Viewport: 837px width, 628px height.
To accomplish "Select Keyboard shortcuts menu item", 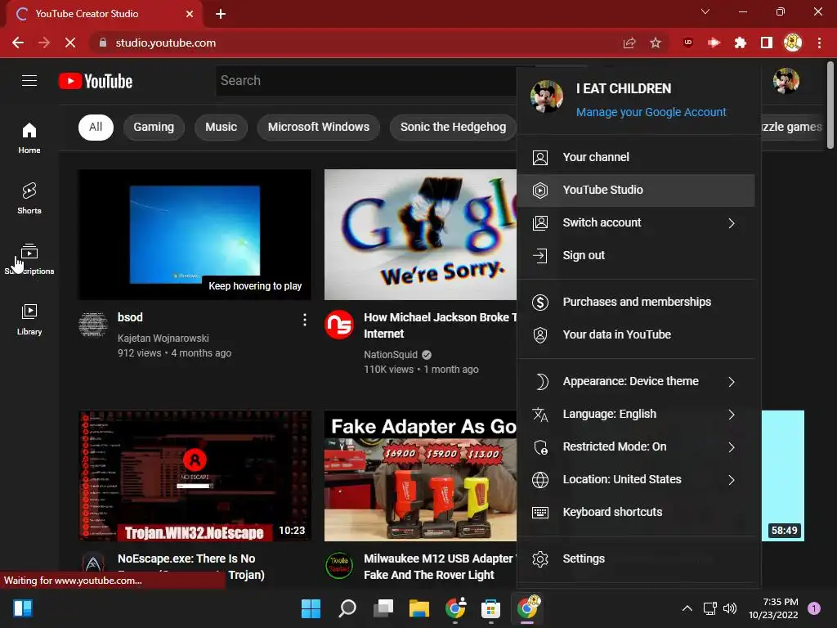I will click(x=636, y=513).
